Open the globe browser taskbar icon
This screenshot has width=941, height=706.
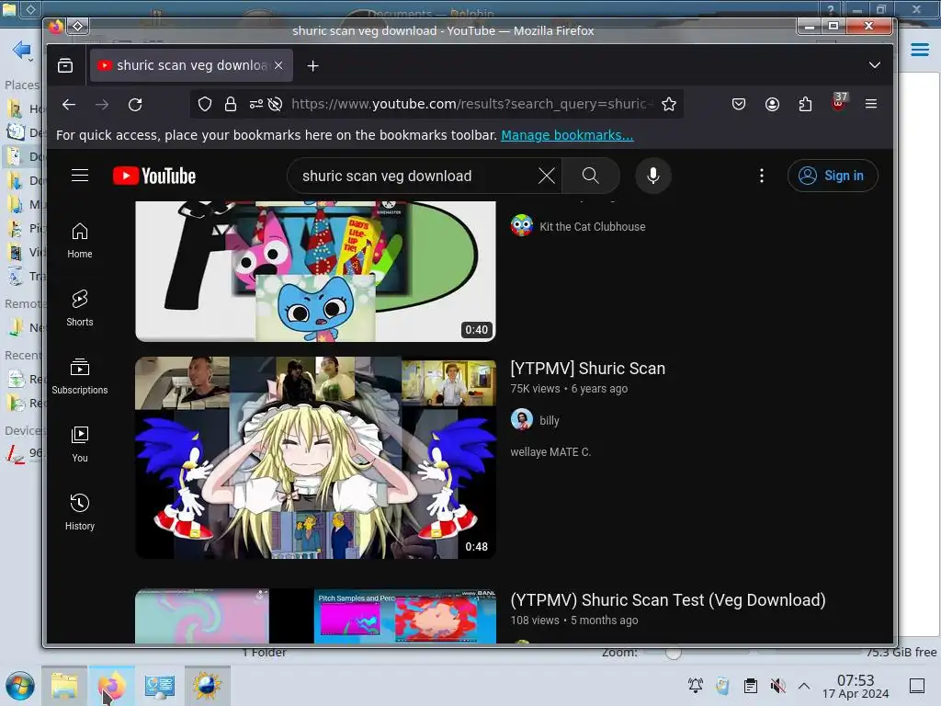(207, 686)
